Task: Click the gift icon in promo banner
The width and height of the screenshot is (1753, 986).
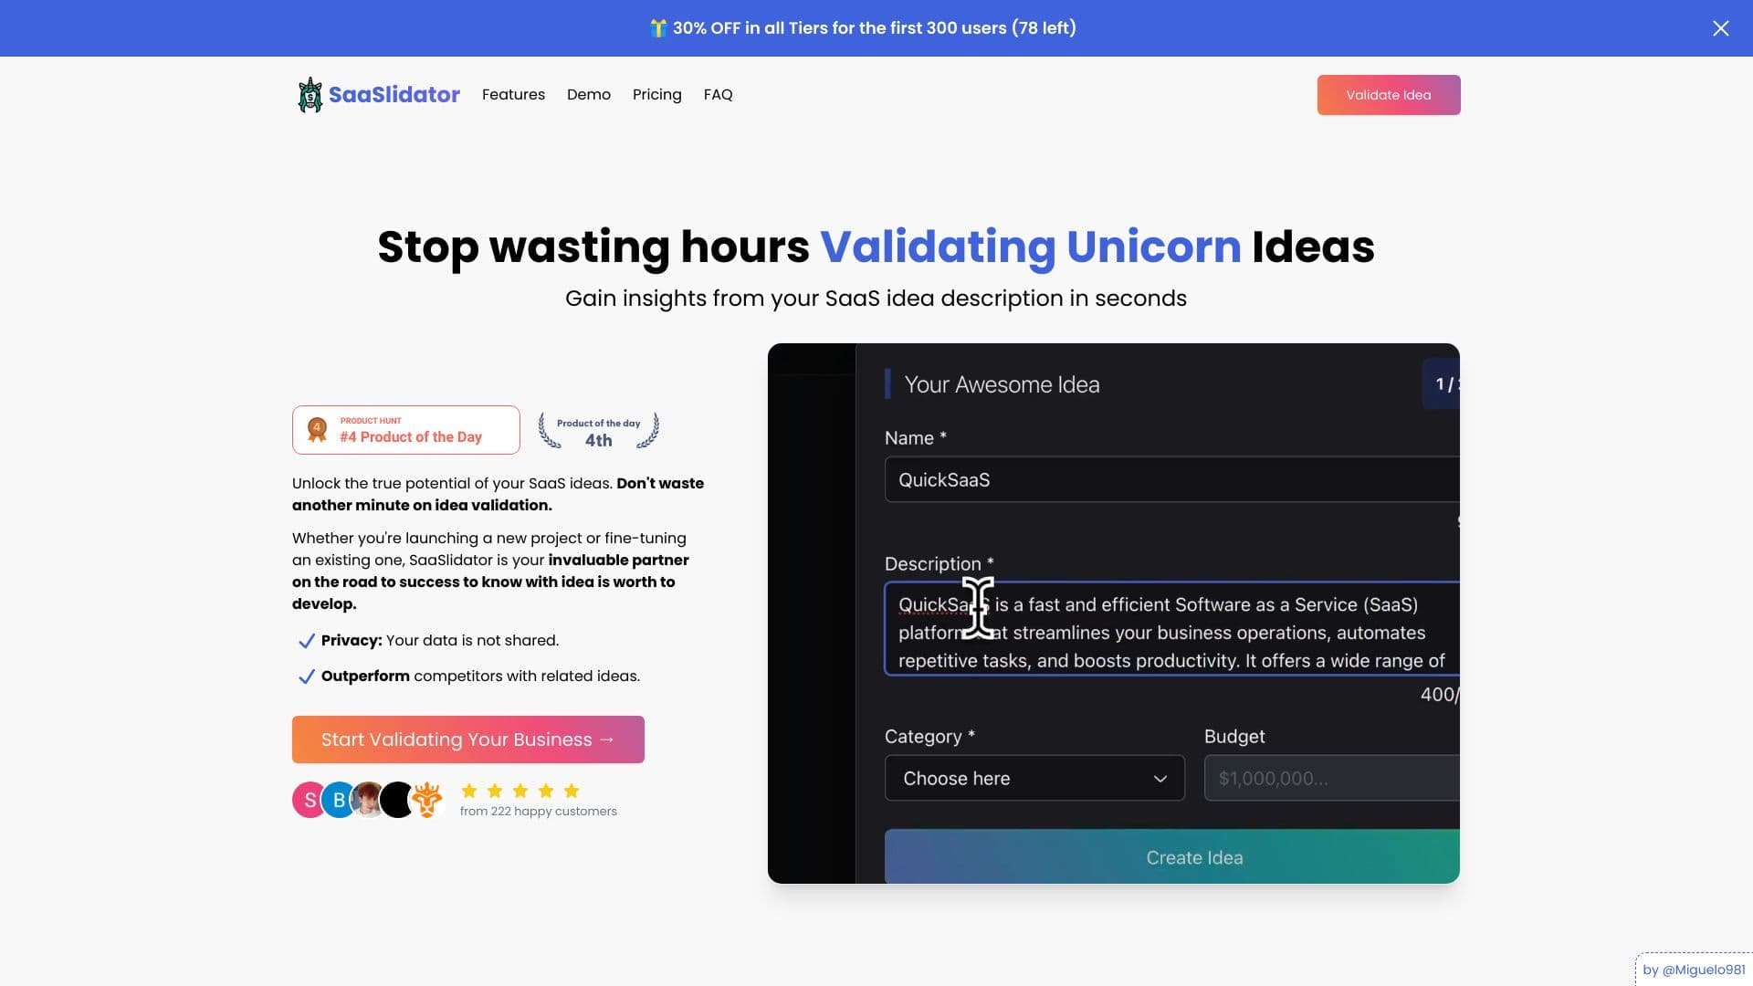Action: (x=657, y=28)
